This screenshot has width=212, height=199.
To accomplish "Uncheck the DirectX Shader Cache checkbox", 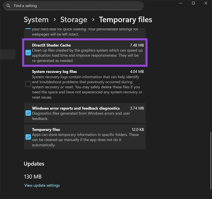I will tap(28, 53).
